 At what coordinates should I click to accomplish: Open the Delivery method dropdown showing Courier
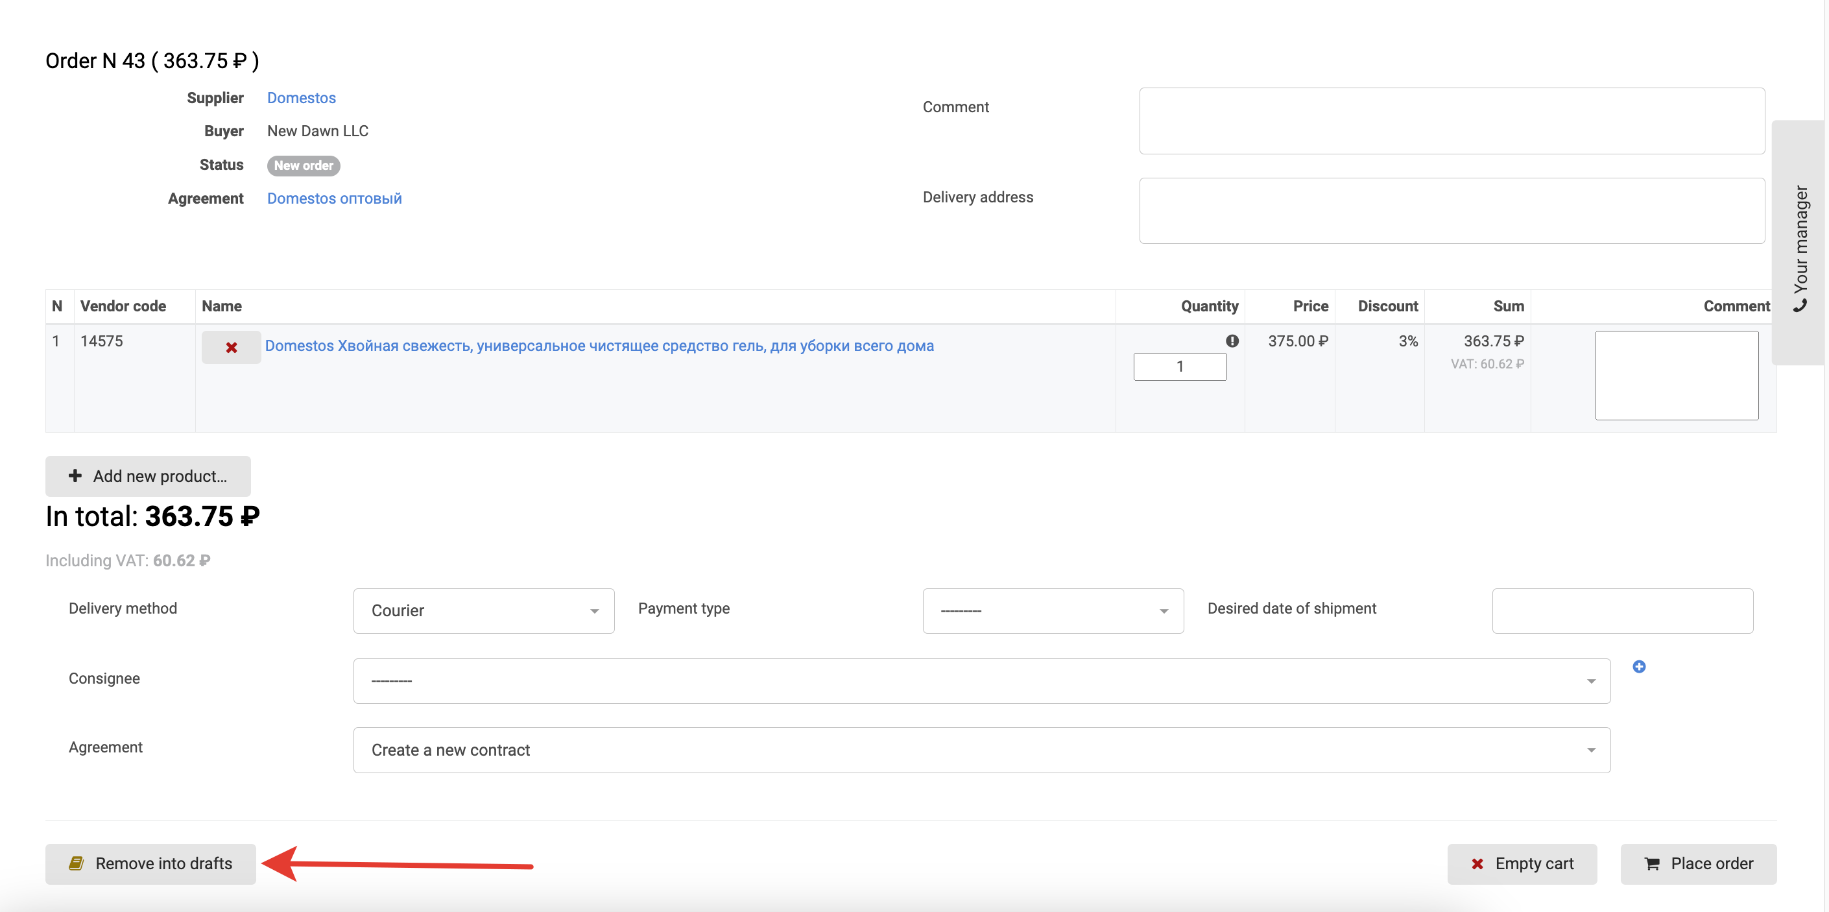pyautogui.click(x=484, y=611)
